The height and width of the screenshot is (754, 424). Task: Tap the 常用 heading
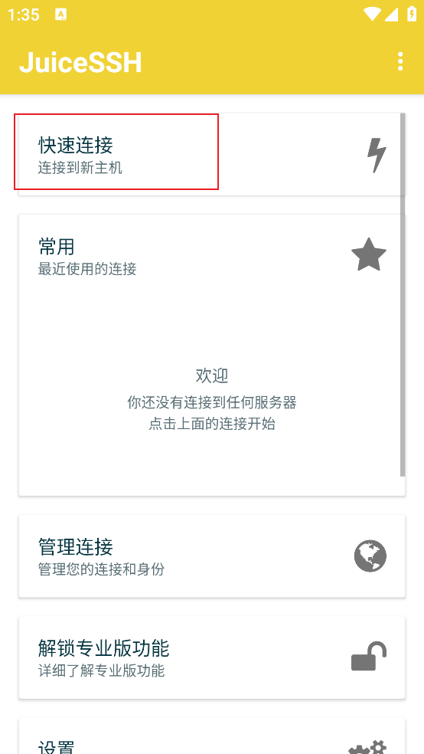point(56,247)
